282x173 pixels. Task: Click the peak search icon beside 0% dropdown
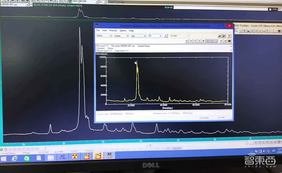click(166, 36)
